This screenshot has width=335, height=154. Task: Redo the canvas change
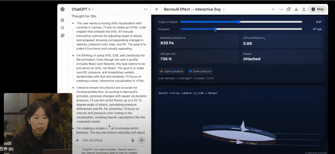click(281, 9)
